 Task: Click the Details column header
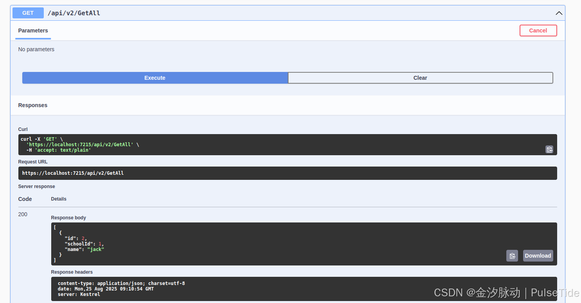coord(59,199)
